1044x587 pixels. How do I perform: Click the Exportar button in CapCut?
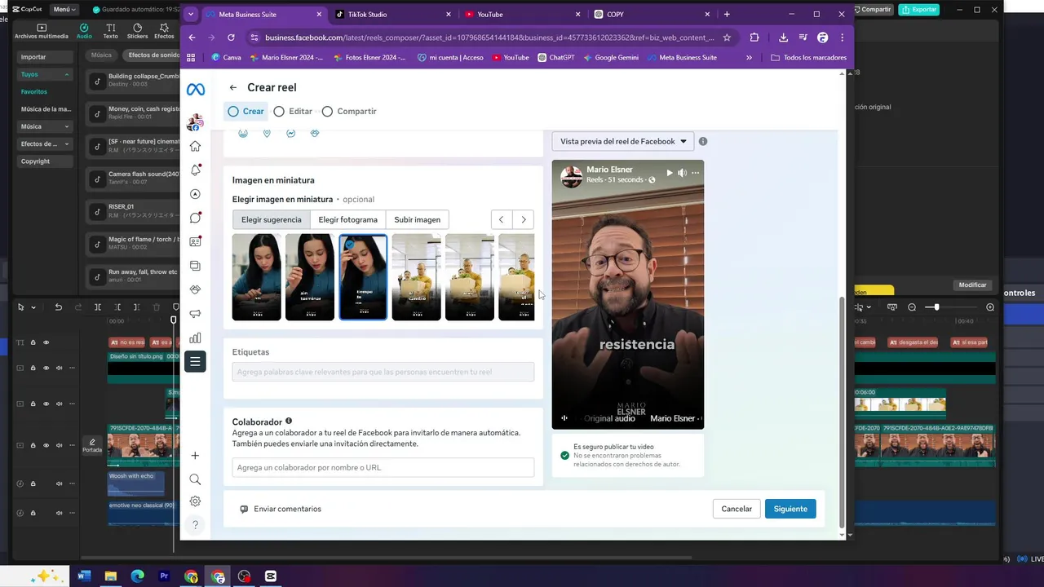[918, 10]
